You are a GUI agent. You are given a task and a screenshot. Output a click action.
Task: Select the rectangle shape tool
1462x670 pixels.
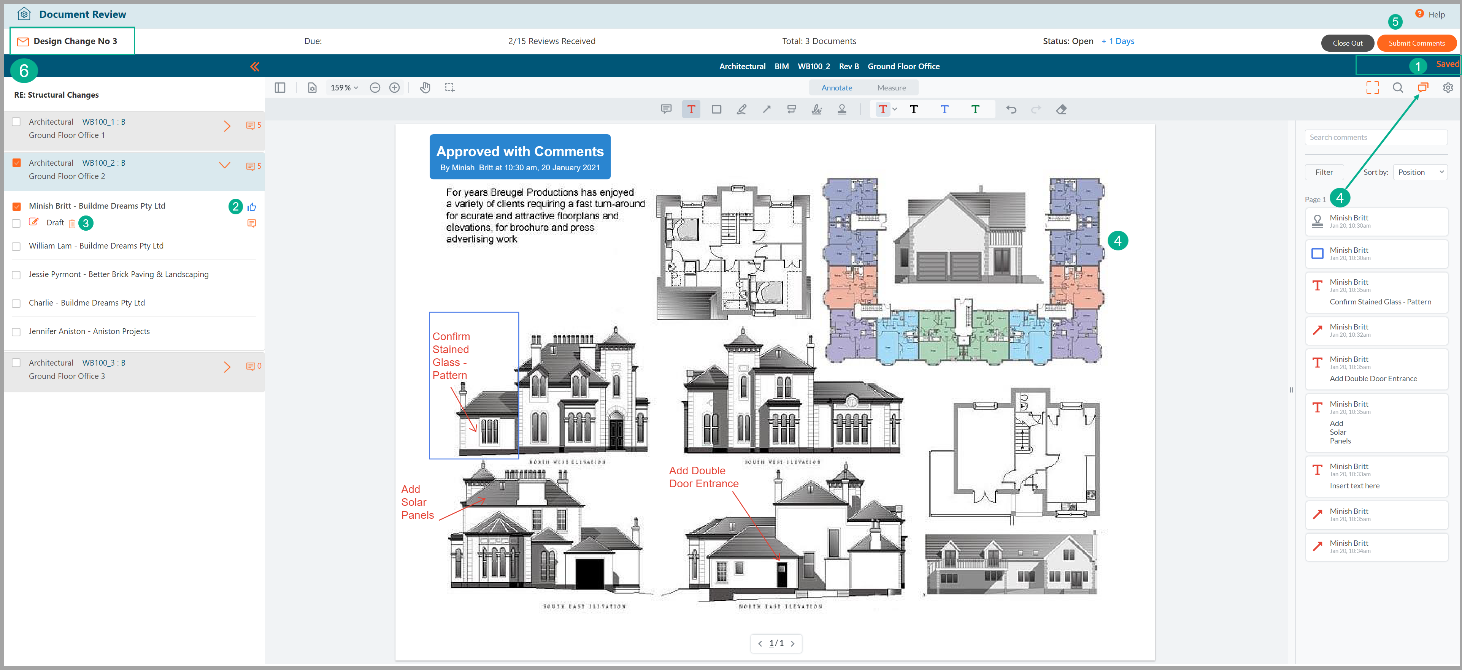pos(717,109)
